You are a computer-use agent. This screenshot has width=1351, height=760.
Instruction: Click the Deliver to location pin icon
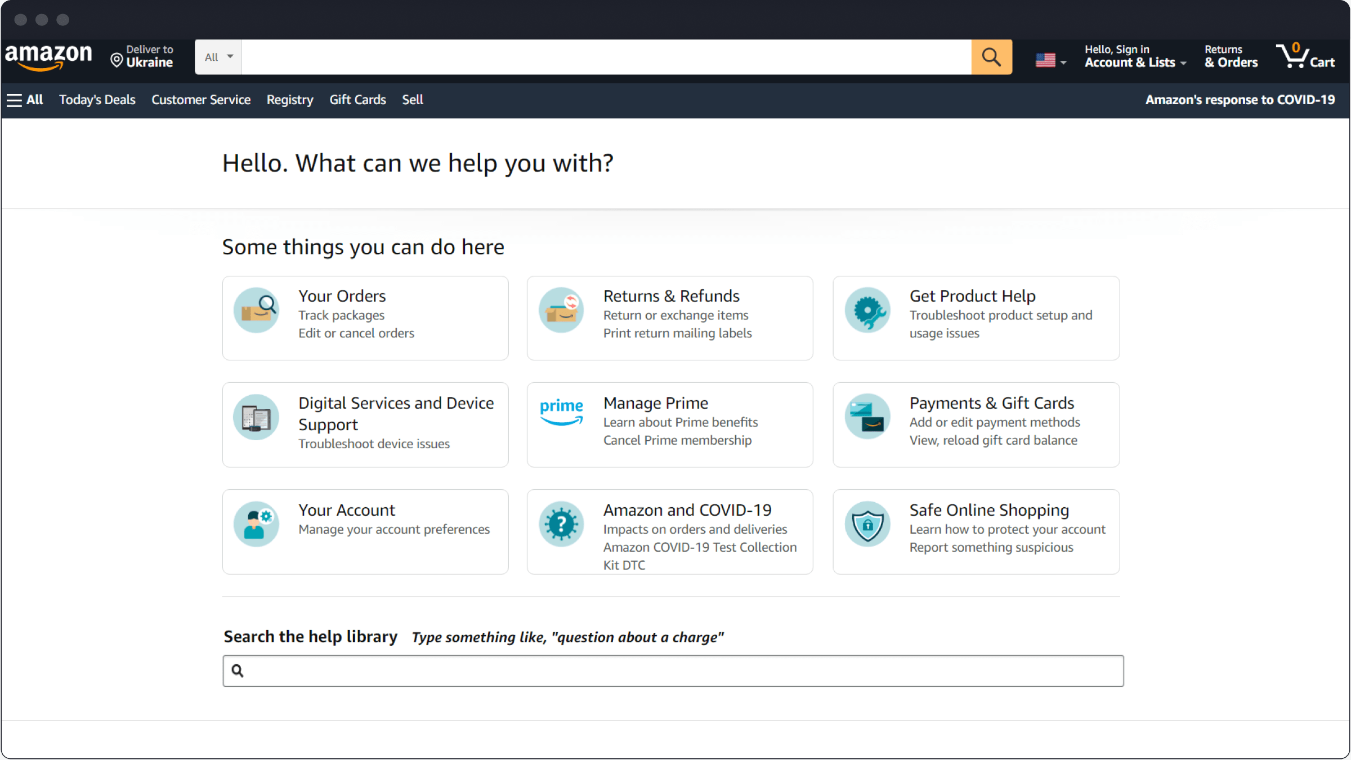[117, 60]
